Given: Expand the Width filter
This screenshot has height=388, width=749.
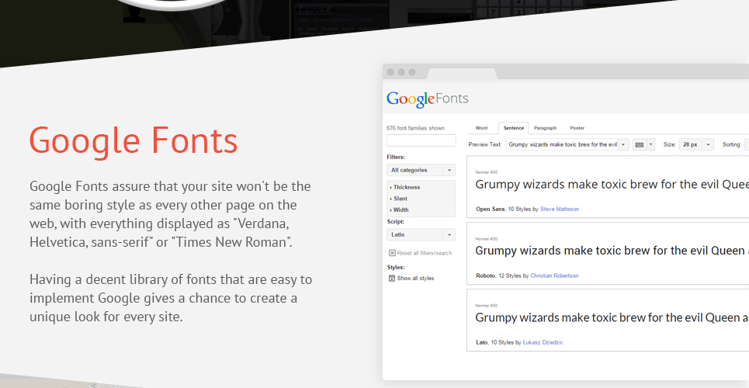Looking at the screenshot, I should (x=399, y=210).
